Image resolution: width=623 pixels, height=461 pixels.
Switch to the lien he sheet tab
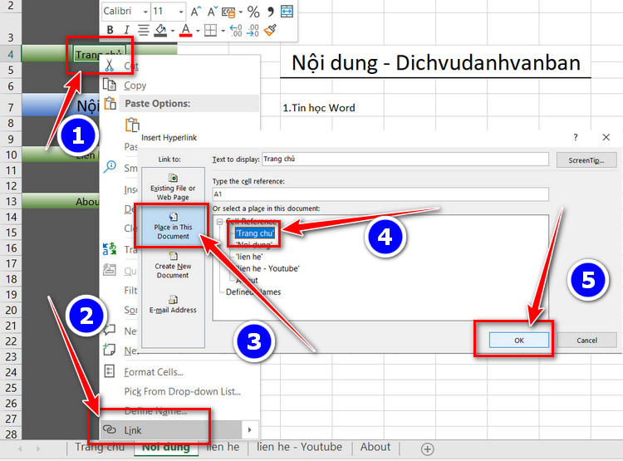[223, 447]
